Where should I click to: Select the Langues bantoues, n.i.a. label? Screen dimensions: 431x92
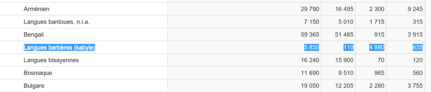point(56,22)
